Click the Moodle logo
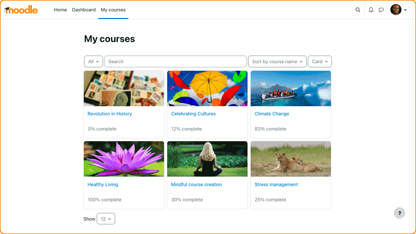Viewport: 416px width, 234px height. coord(21,10)
